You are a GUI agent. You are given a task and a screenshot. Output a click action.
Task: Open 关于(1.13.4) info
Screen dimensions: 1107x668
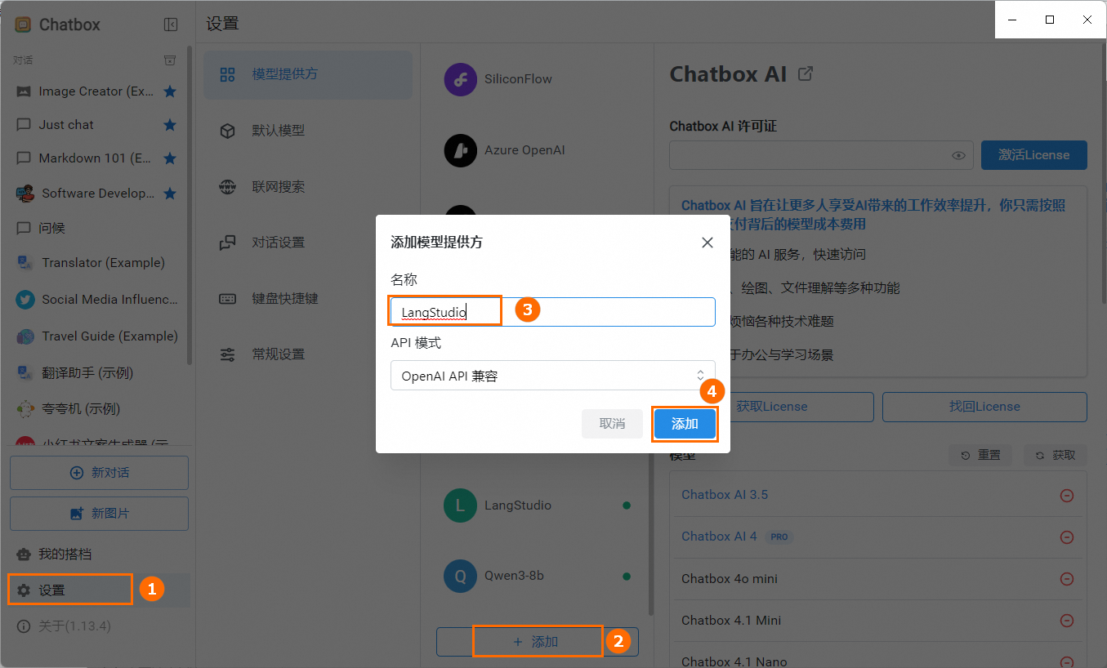(x=97, y=626)
